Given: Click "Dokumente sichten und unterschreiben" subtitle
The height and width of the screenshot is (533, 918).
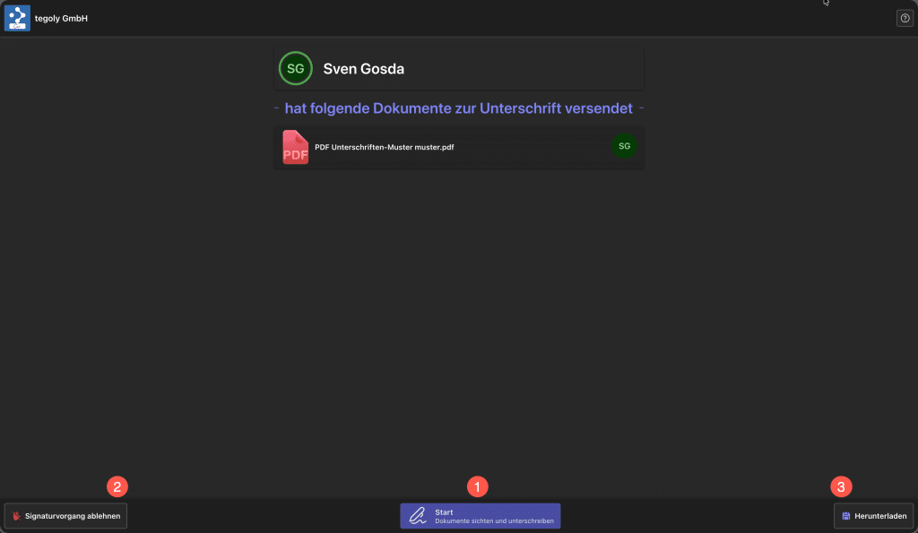Looking at the screenshot, I should (494, 521).
